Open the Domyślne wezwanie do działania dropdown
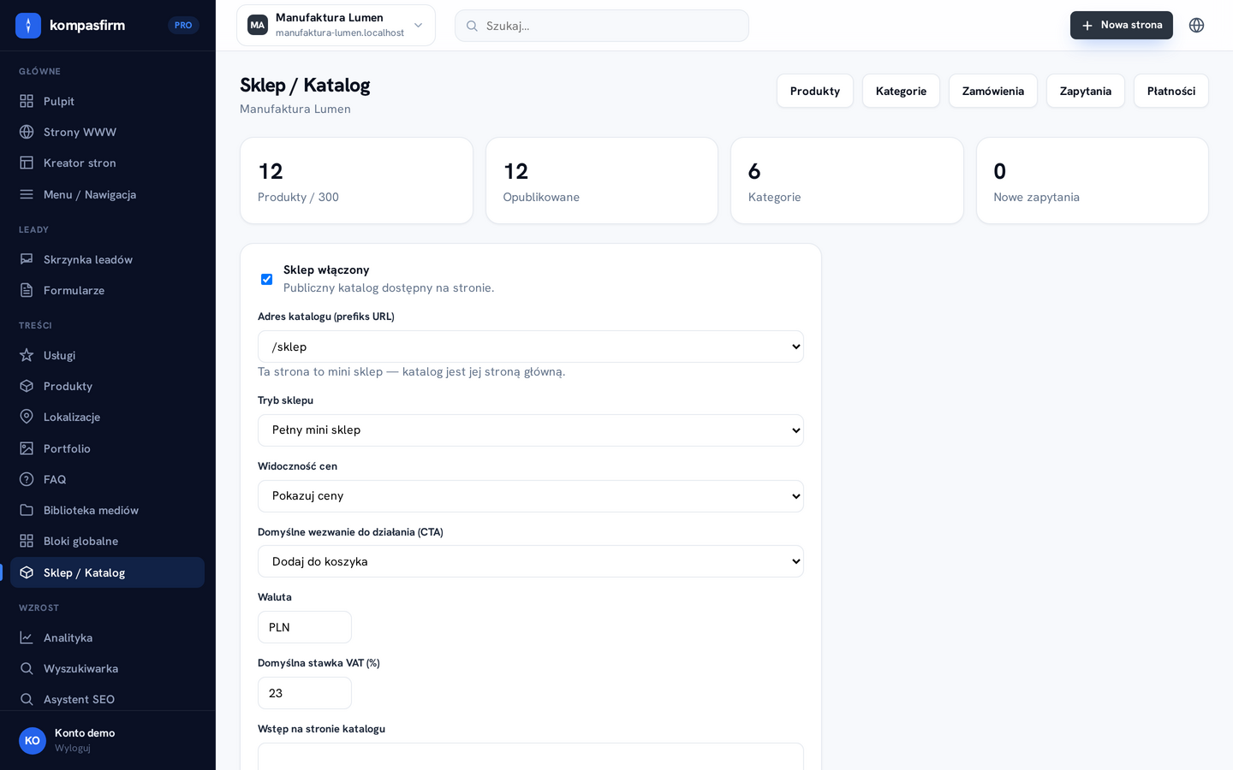1233x770 pixels. click(531, 561)
